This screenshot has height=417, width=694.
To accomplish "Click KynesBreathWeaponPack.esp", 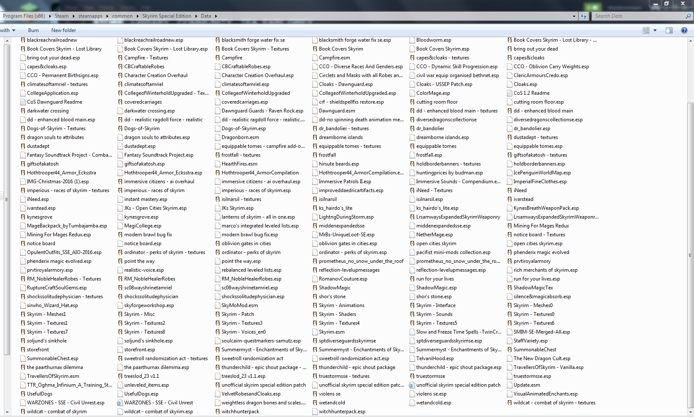I will (x=546, y=208).
